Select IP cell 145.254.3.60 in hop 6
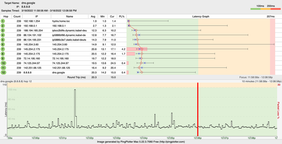 [31, 45]
